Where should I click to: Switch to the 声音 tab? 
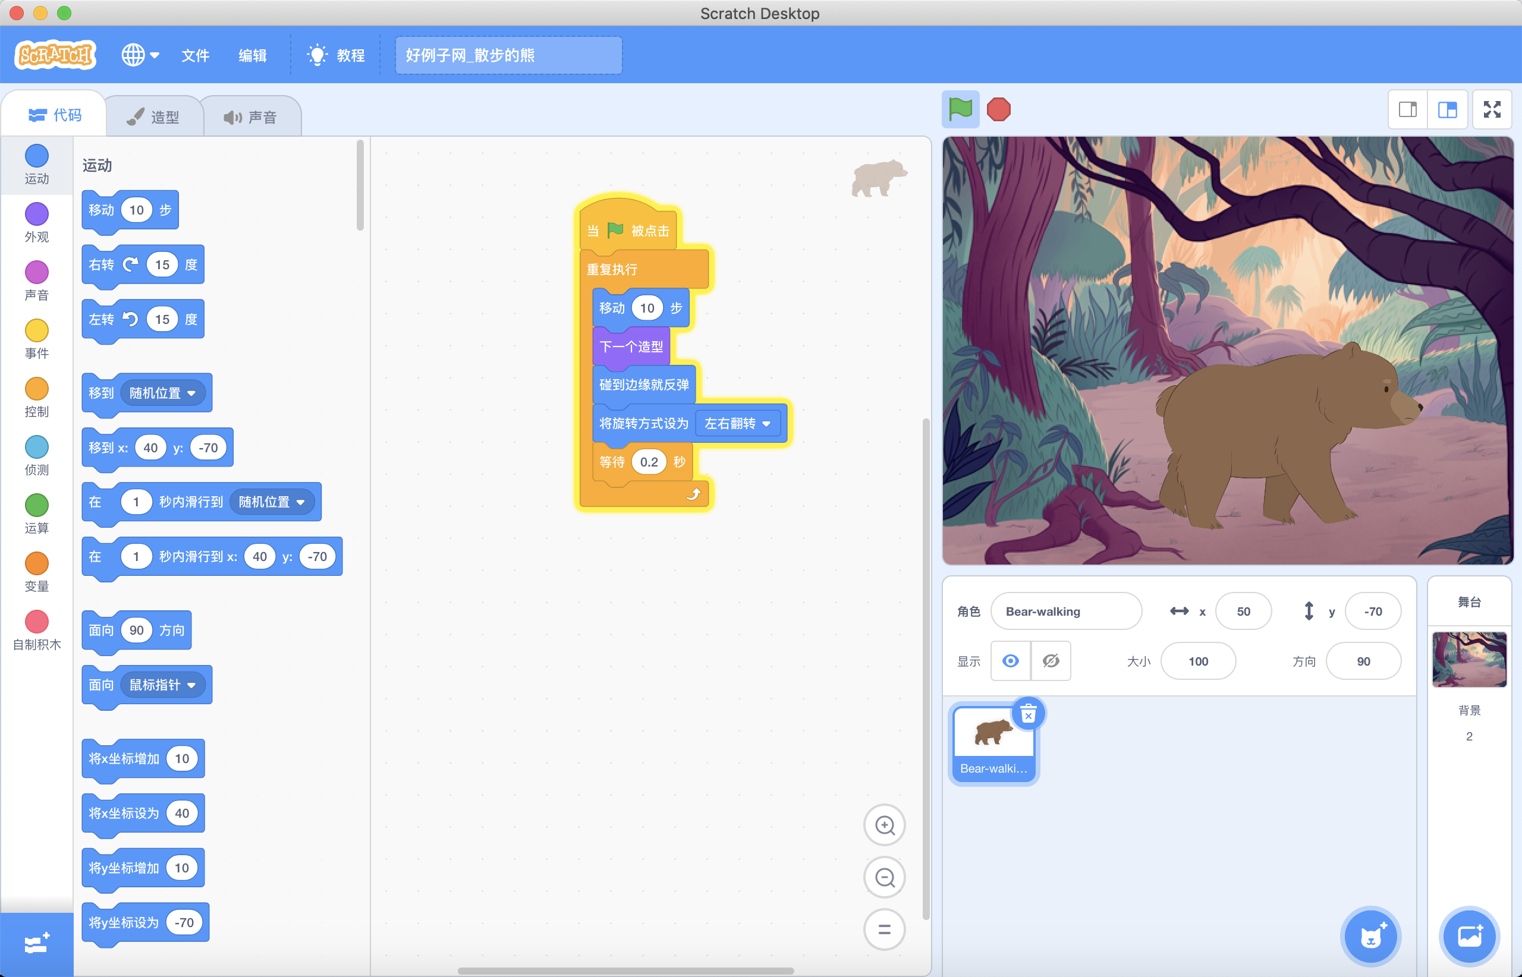[x=251, y=116]
